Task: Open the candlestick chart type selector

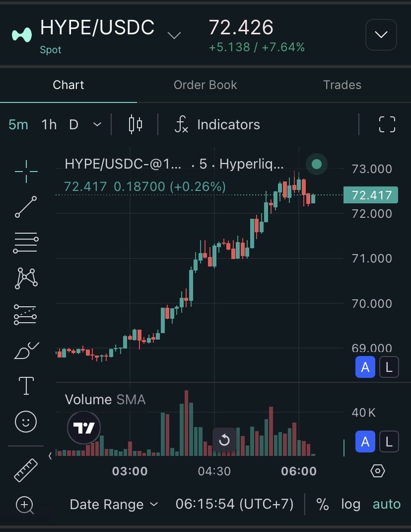Action: point(136,124)
